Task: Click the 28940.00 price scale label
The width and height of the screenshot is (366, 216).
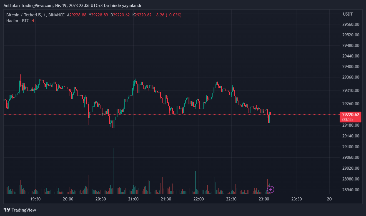Action: click(x=351, y=190)
